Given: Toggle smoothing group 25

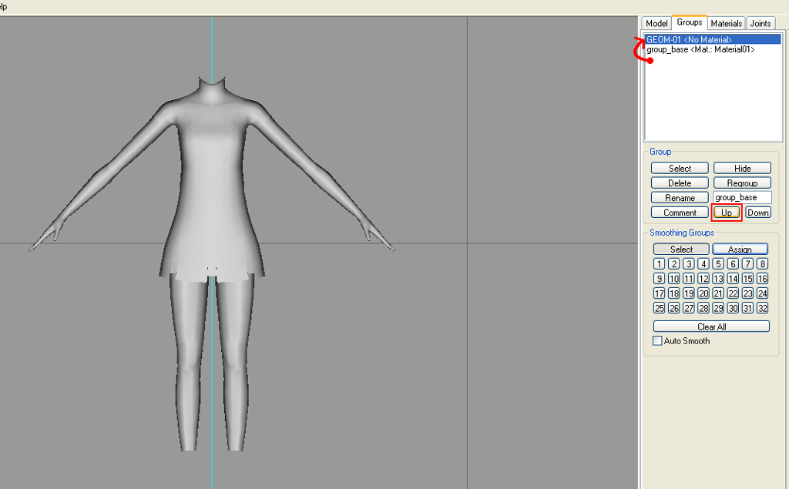Looking at the screenshot, I should click(x=660, y=308).
